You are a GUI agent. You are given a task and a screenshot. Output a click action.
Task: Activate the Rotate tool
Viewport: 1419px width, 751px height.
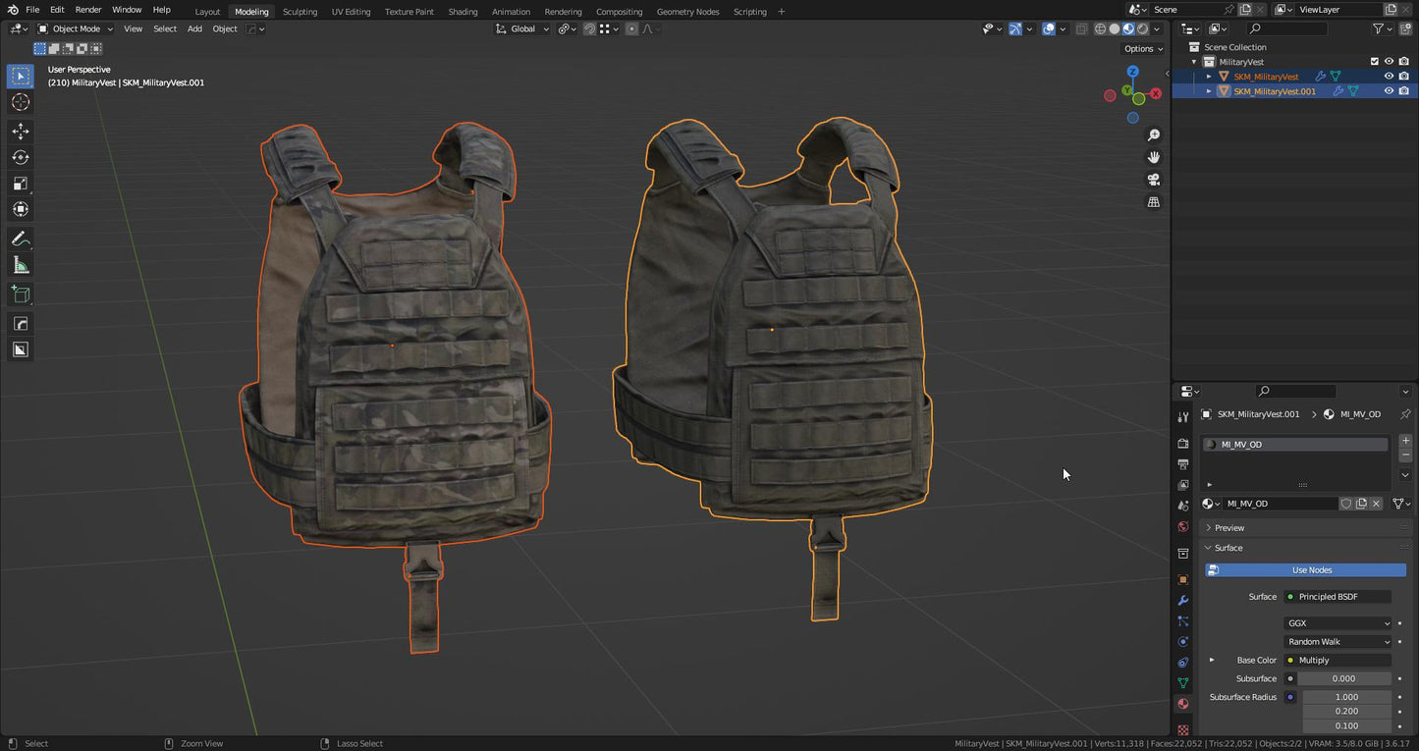click(x=20, y=157)
